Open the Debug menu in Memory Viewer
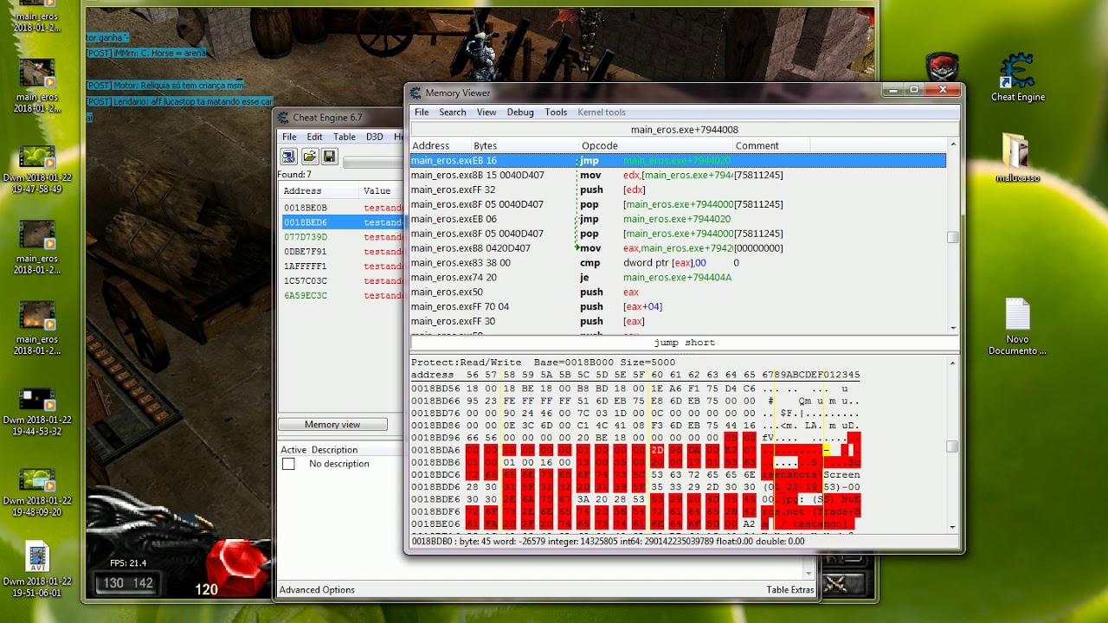Viewport: 1108px width, 623px height. [x=520, y=112]
